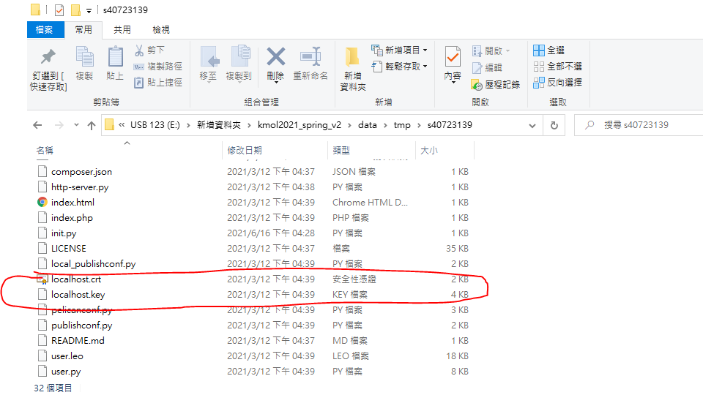The image size is (703, 395).
Task: Click Paste Shortcut in the ribbon
Action: tap(158, 83)
